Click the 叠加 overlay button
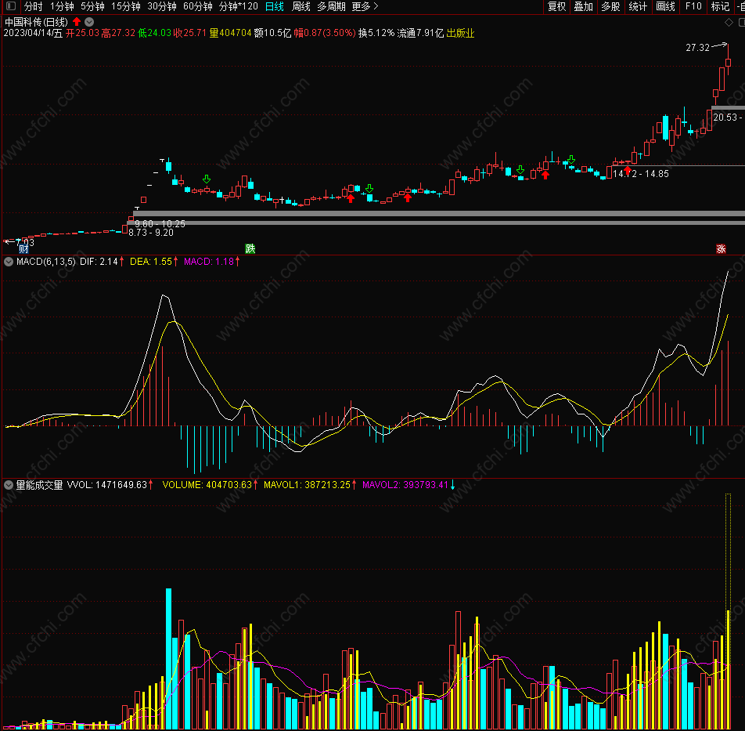The width and height of the screenshot is (745, 731). [584, 6]
